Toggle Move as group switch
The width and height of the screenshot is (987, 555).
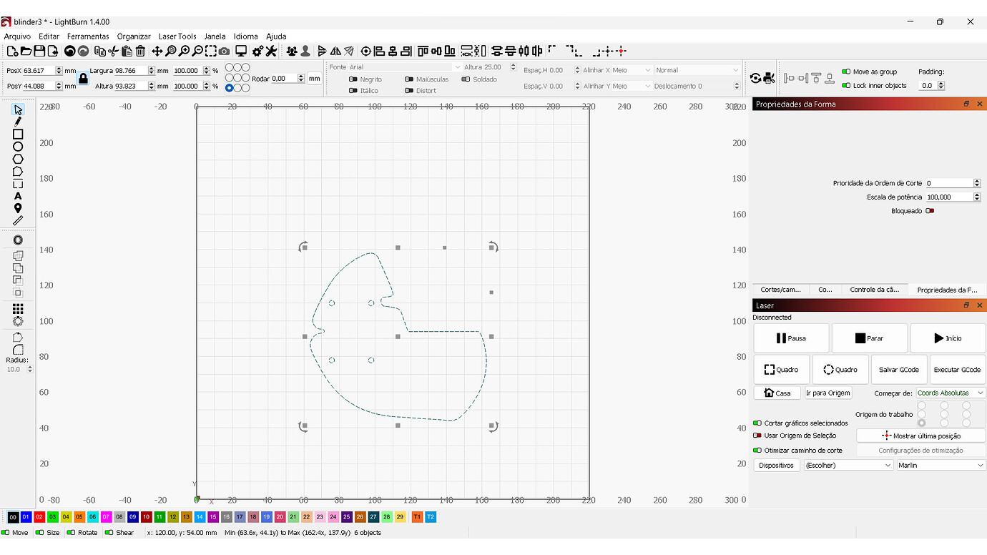pos(846,72)
